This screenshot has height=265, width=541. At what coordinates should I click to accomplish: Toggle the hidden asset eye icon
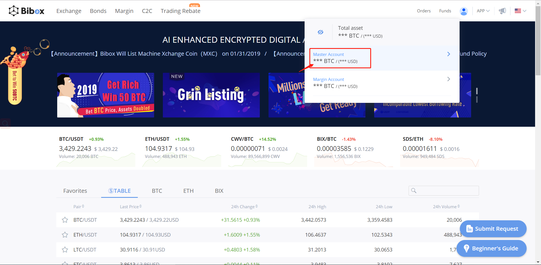(320, 32)
